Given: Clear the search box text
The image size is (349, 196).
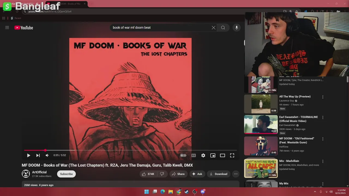Looking at the screenshot, I should click(x=213, y=27).
